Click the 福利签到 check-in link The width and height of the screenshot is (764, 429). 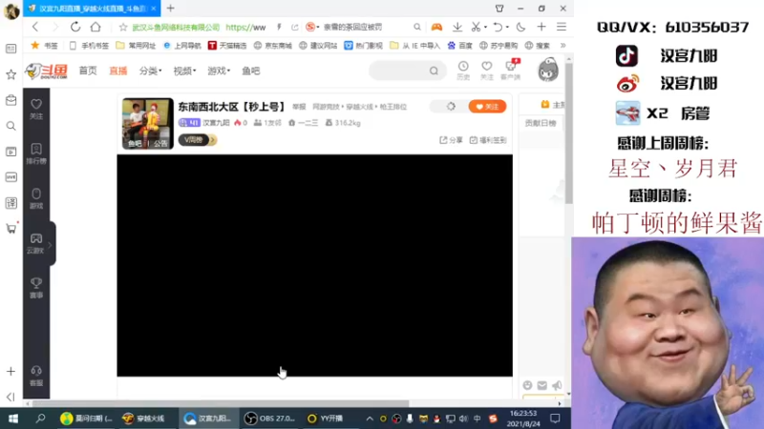488,140
